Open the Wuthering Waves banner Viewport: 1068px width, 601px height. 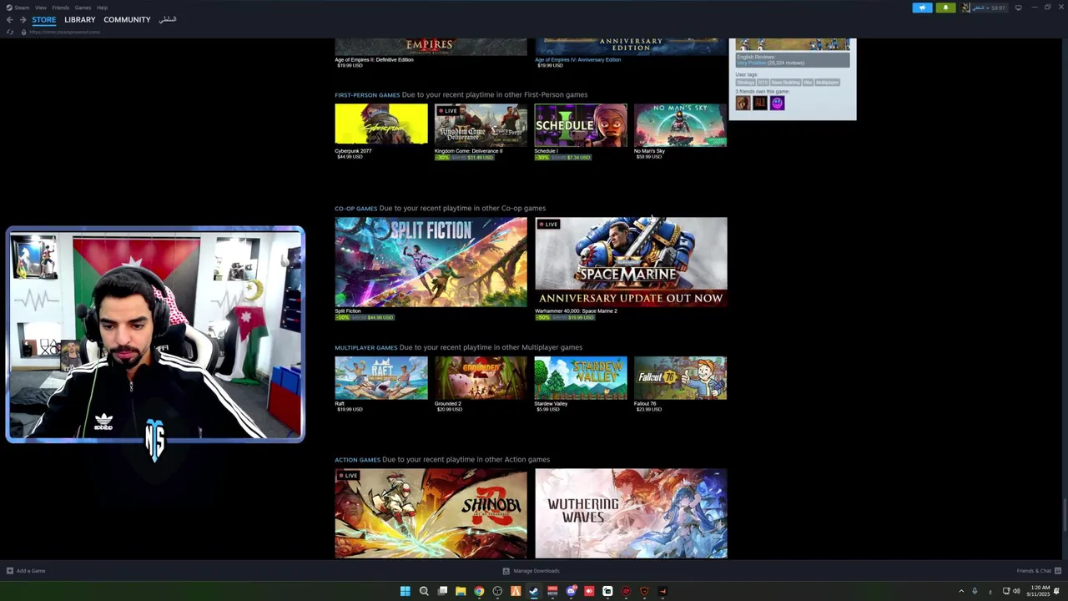click(x=631, y=513)
